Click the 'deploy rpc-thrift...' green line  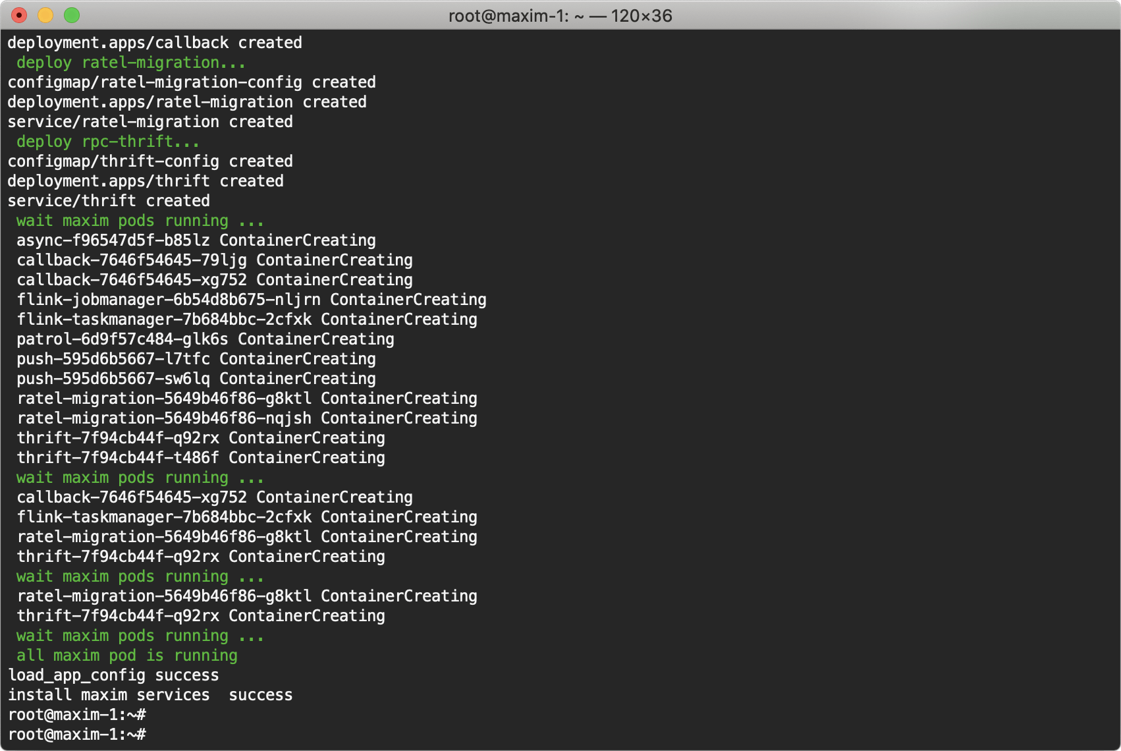pyautogui.click(x=107, y=142)
